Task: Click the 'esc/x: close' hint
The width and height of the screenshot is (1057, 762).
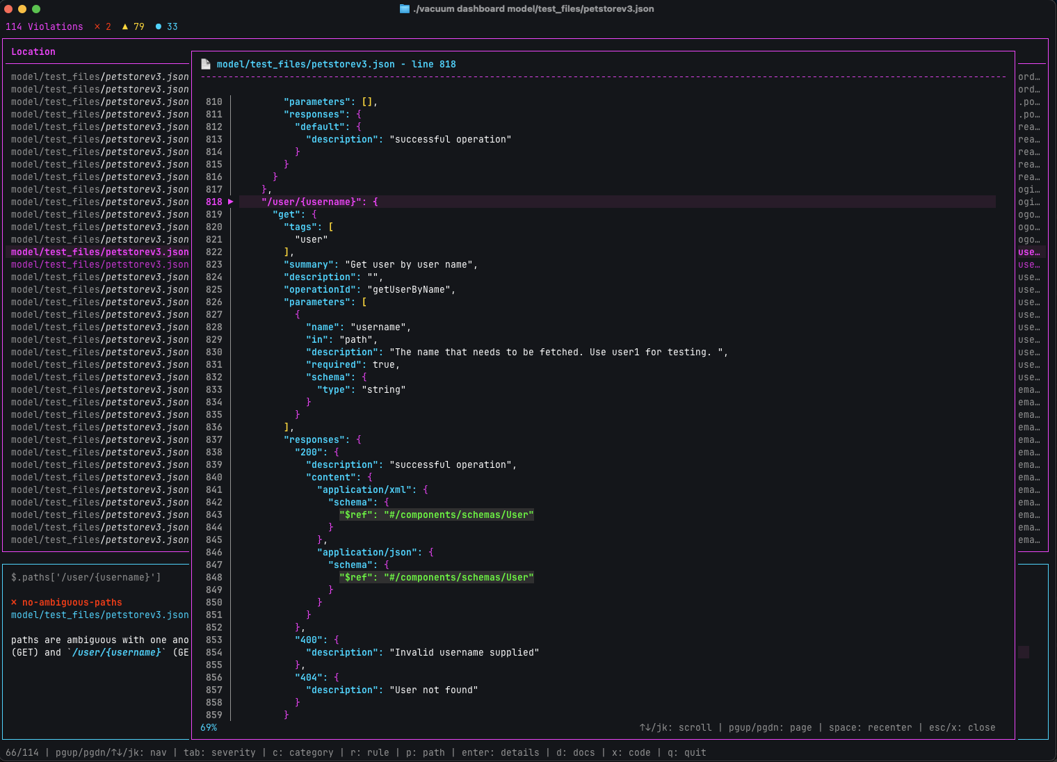Action: tap(962, 727)
